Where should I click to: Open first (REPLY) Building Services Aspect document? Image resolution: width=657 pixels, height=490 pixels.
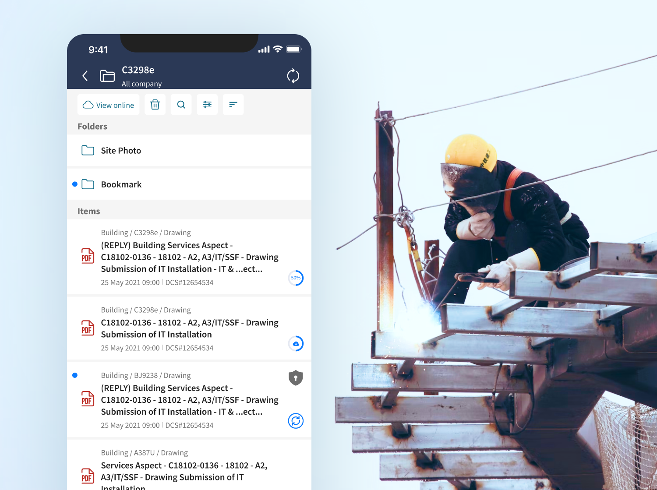[189, 257]
